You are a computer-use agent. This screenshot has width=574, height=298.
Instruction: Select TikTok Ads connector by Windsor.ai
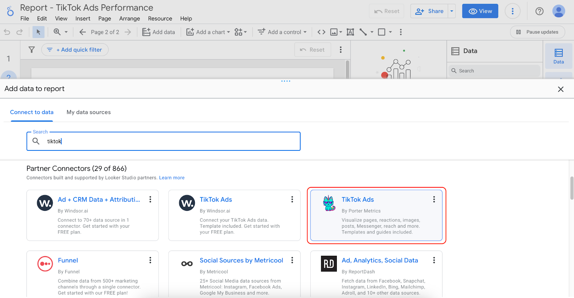(x=234, y=215)
